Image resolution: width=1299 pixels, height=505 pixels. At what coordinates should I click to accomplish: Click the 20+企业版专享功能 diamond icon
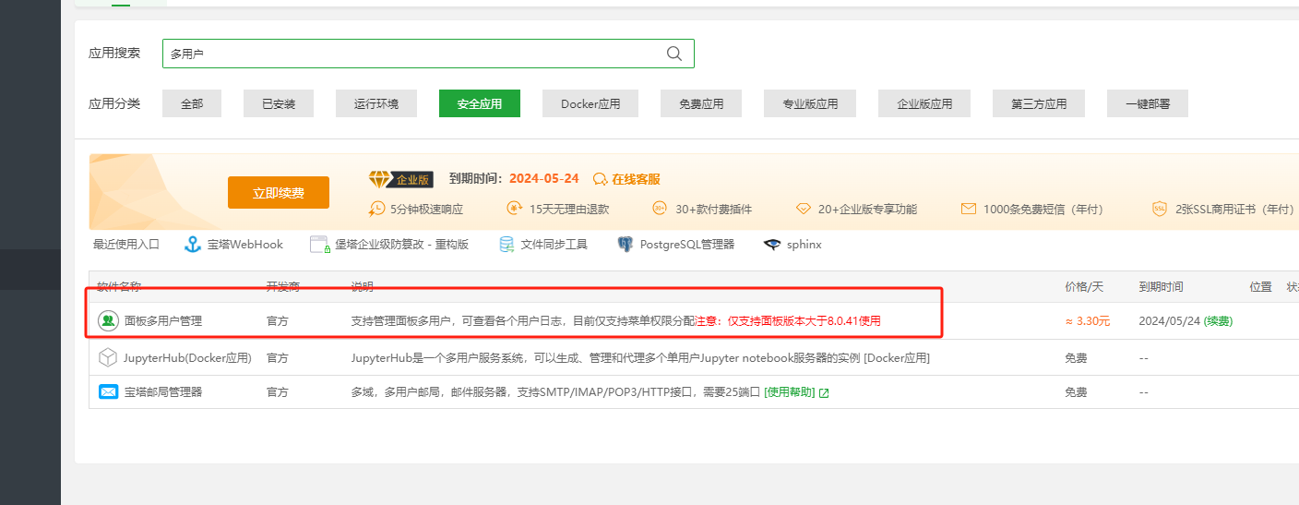(x=803, y=209)
